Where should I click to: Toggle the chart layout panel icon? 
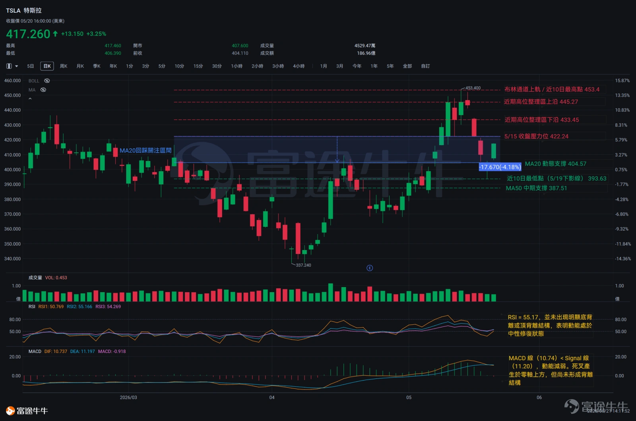(x=9, y=66)
